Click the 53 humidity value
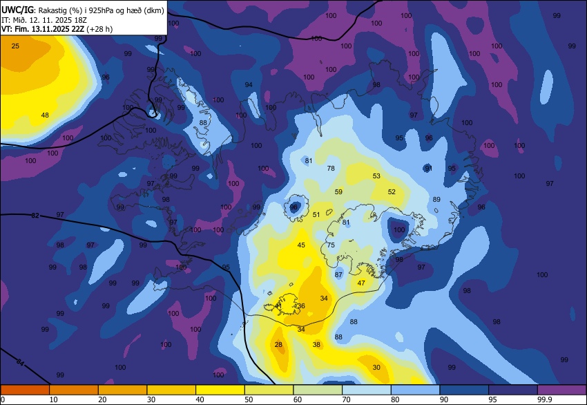Viewport: 587px width, 405px height. point(376,176)
